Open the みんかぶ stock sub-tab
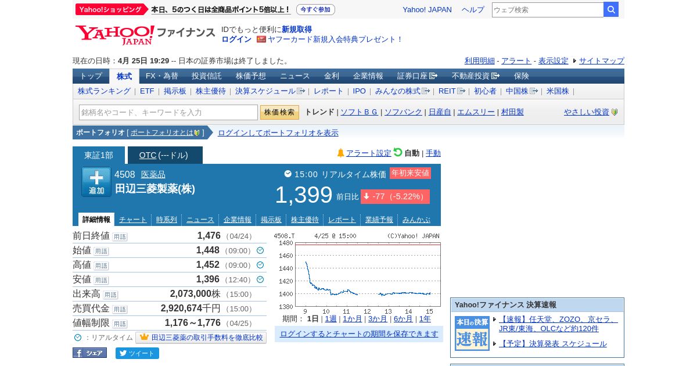The height and width of the screenshot is (366, 697). 416,220
